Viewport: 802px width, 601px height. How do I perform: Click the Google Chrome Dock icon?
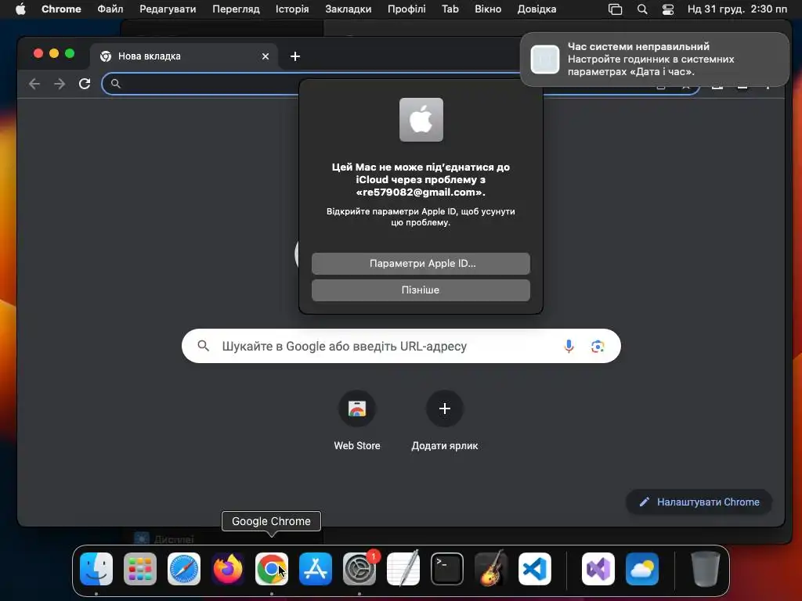(x=272, y=568)
